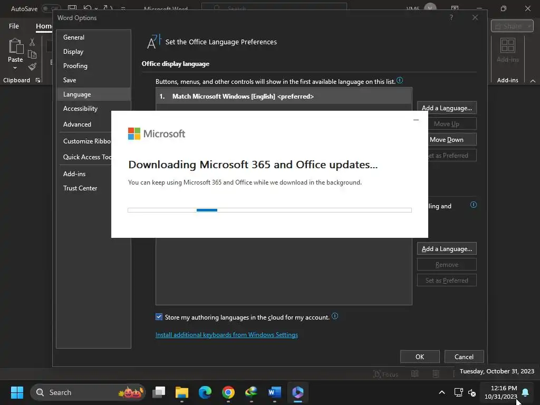
Task: Select Match Microsoft Windows [English] language row
Action: pyautogui.click(x=284, y=97)
